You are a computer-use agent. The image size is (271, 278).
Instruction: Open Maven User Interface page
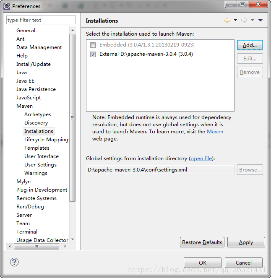coord(42,156)
